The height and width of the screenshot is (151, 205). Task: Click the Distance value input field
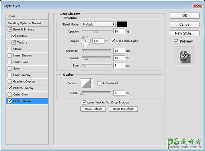pos(119,51)
